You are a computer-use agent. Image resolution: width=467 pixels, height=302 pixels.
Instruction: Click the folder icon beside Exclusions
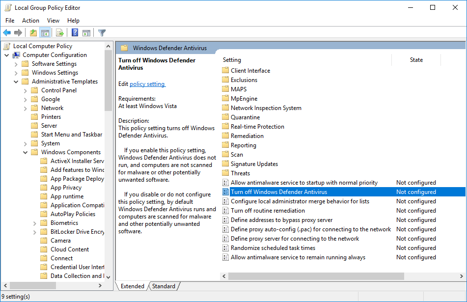pyautogui.click(x=225, y=80)
